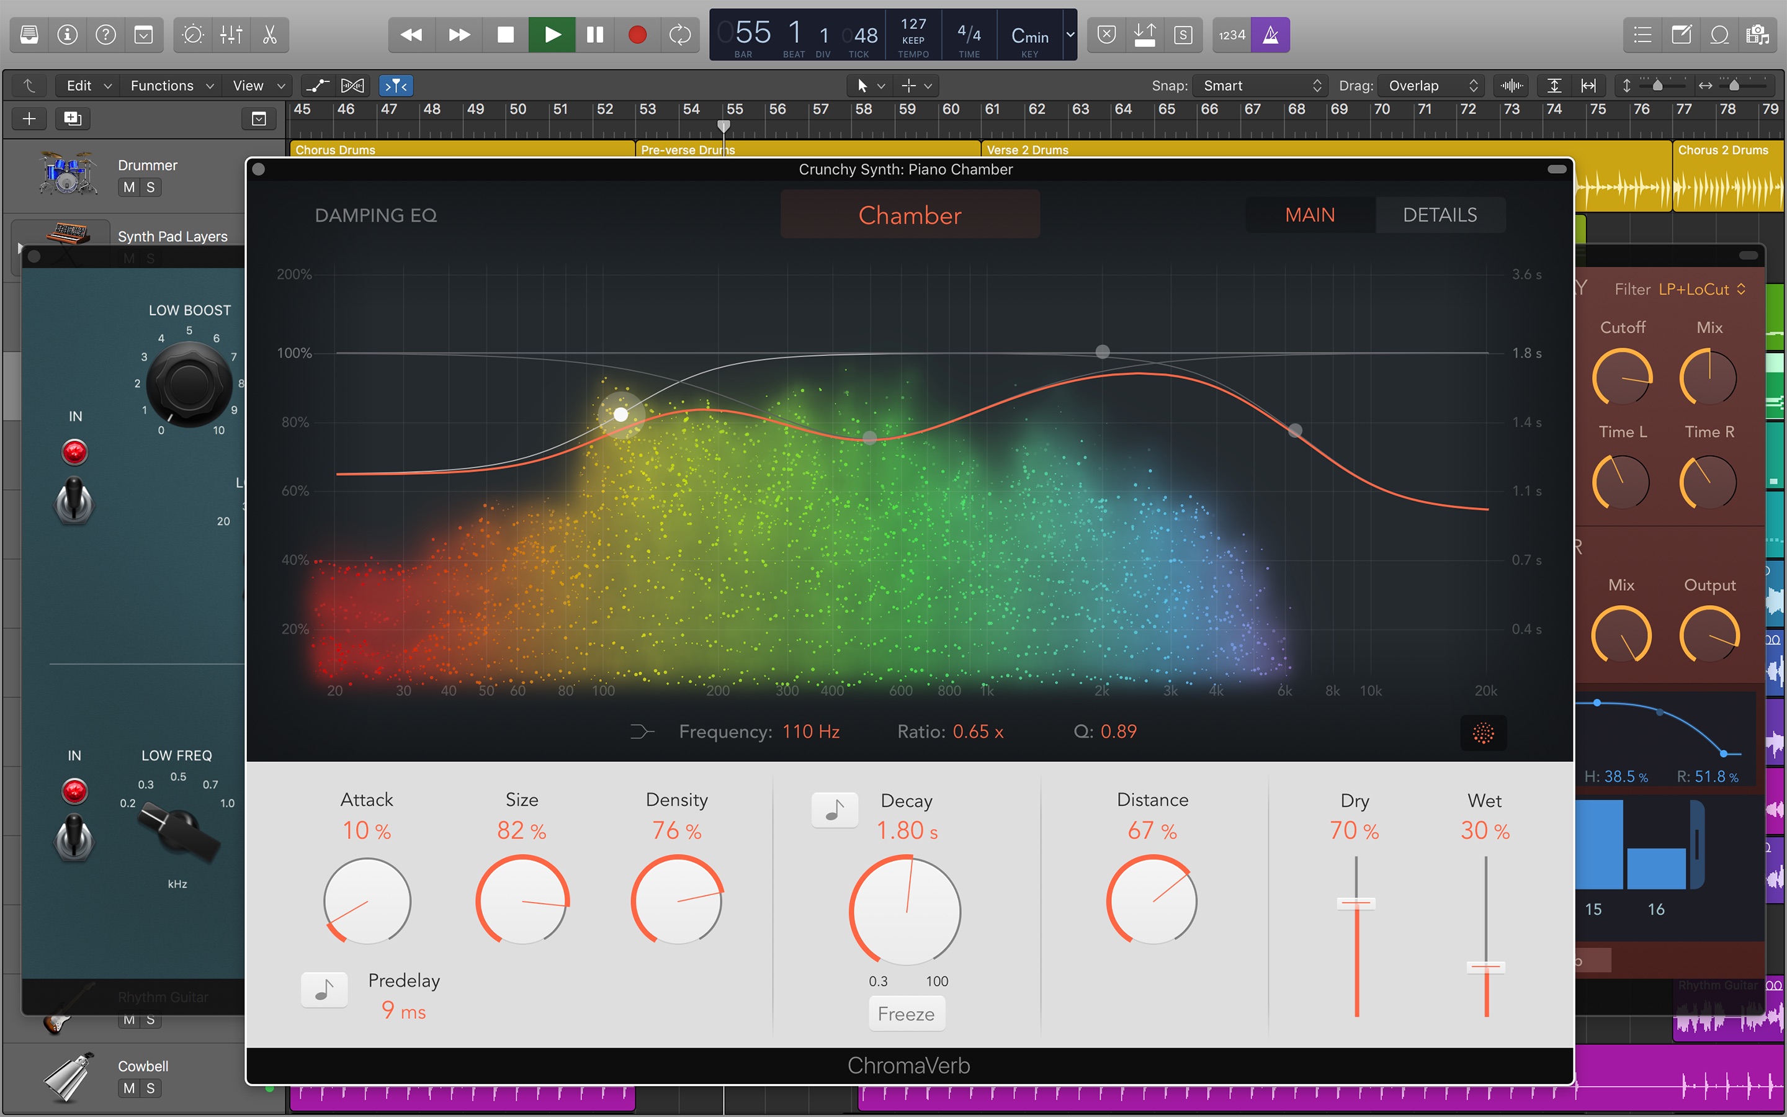The height and width of the screenshot is (1117, 1787).
Task: Open Quick Help question mark icon
Action: 105,35
